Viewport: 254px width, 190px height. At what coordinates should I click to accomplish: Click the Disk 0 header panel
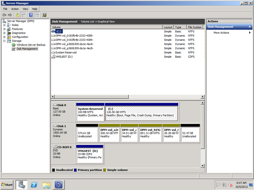tap(63, 112)
